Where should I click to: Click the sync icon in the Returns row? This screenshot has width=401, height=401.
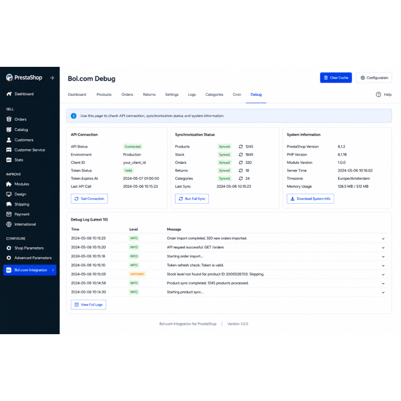pyautogui.click(x=241, y=170)
